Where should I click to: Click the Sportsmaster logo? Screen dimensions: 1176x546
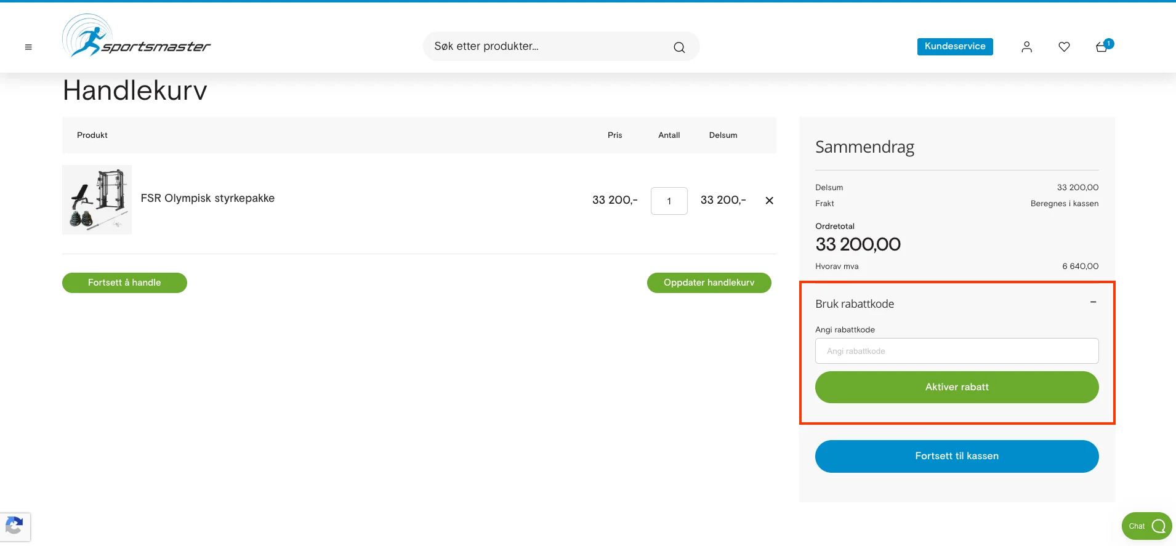136,37
